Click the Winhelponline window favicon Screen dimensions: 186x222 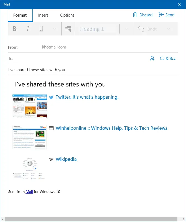(x=51, y=128)
